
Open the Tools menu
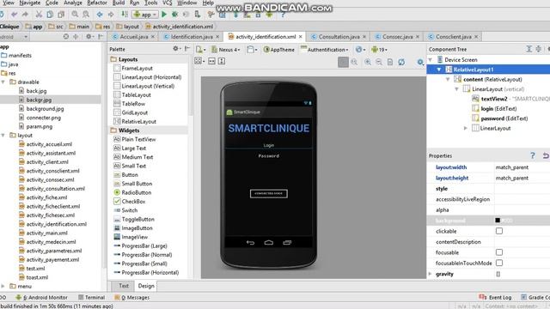[151, 3]
